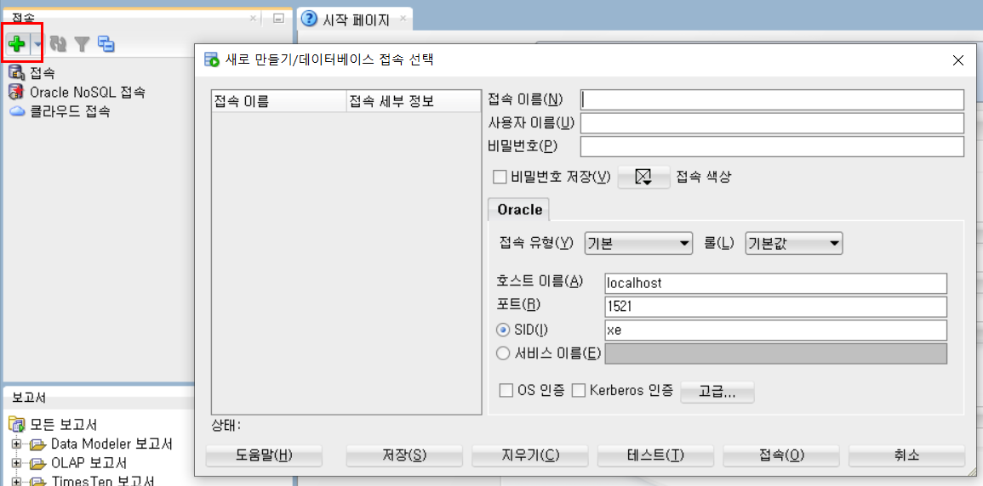Image resolution: width=983 pixels, height=486 pixels.
Task: Click the 접속 이름 column header
Action: pyautogui.click(x=279, y=101)
